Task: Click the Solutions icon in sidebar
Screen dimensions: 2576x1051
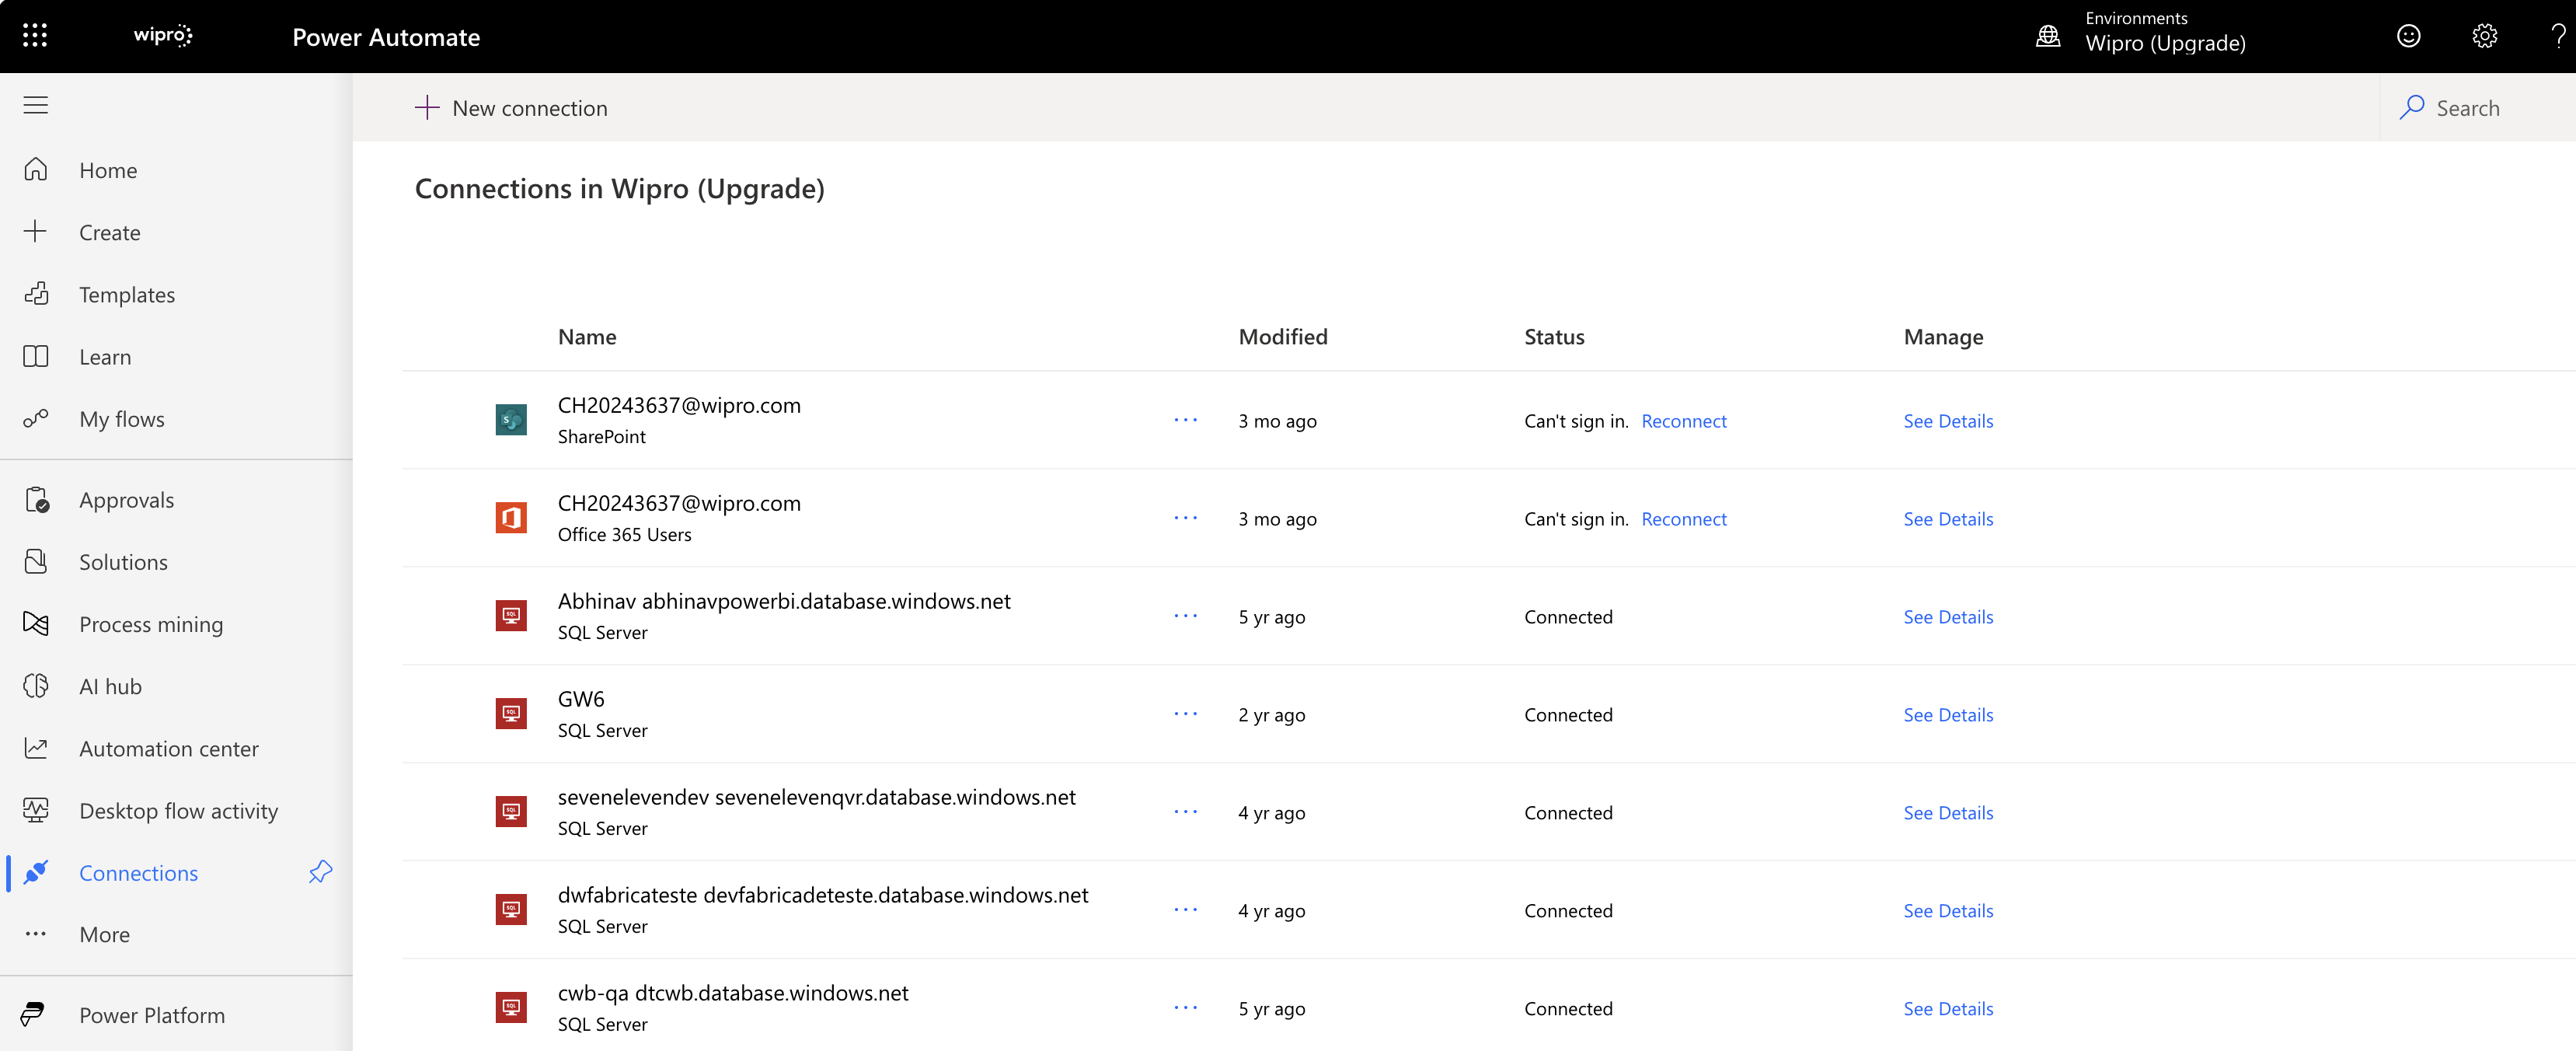Action: pos(36,561)
